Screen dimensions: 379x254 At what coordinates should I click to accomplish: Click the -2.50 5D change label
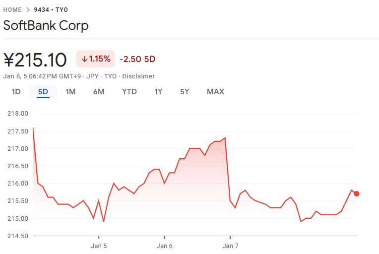(137, 59)
